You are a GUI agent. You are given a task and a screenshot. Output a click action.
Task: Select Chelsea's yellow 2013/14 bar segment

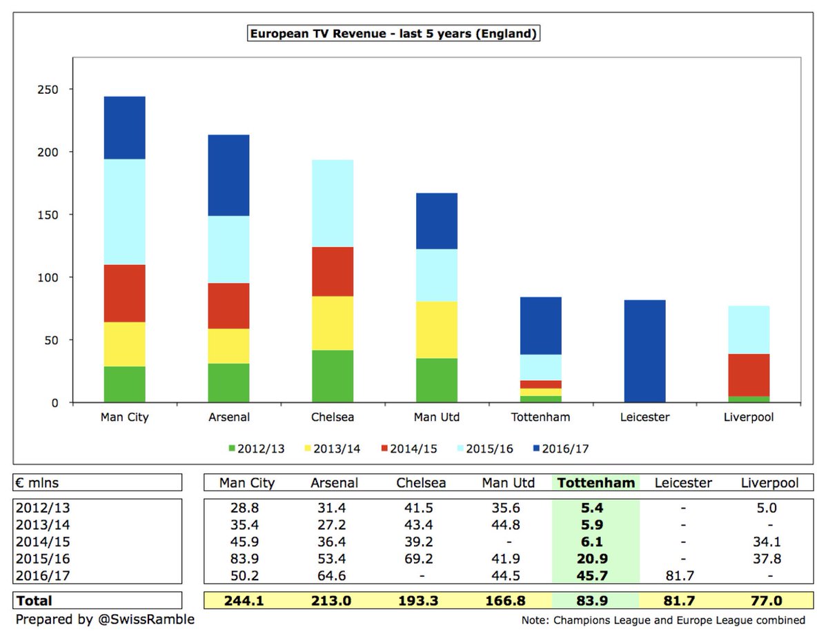333,324
